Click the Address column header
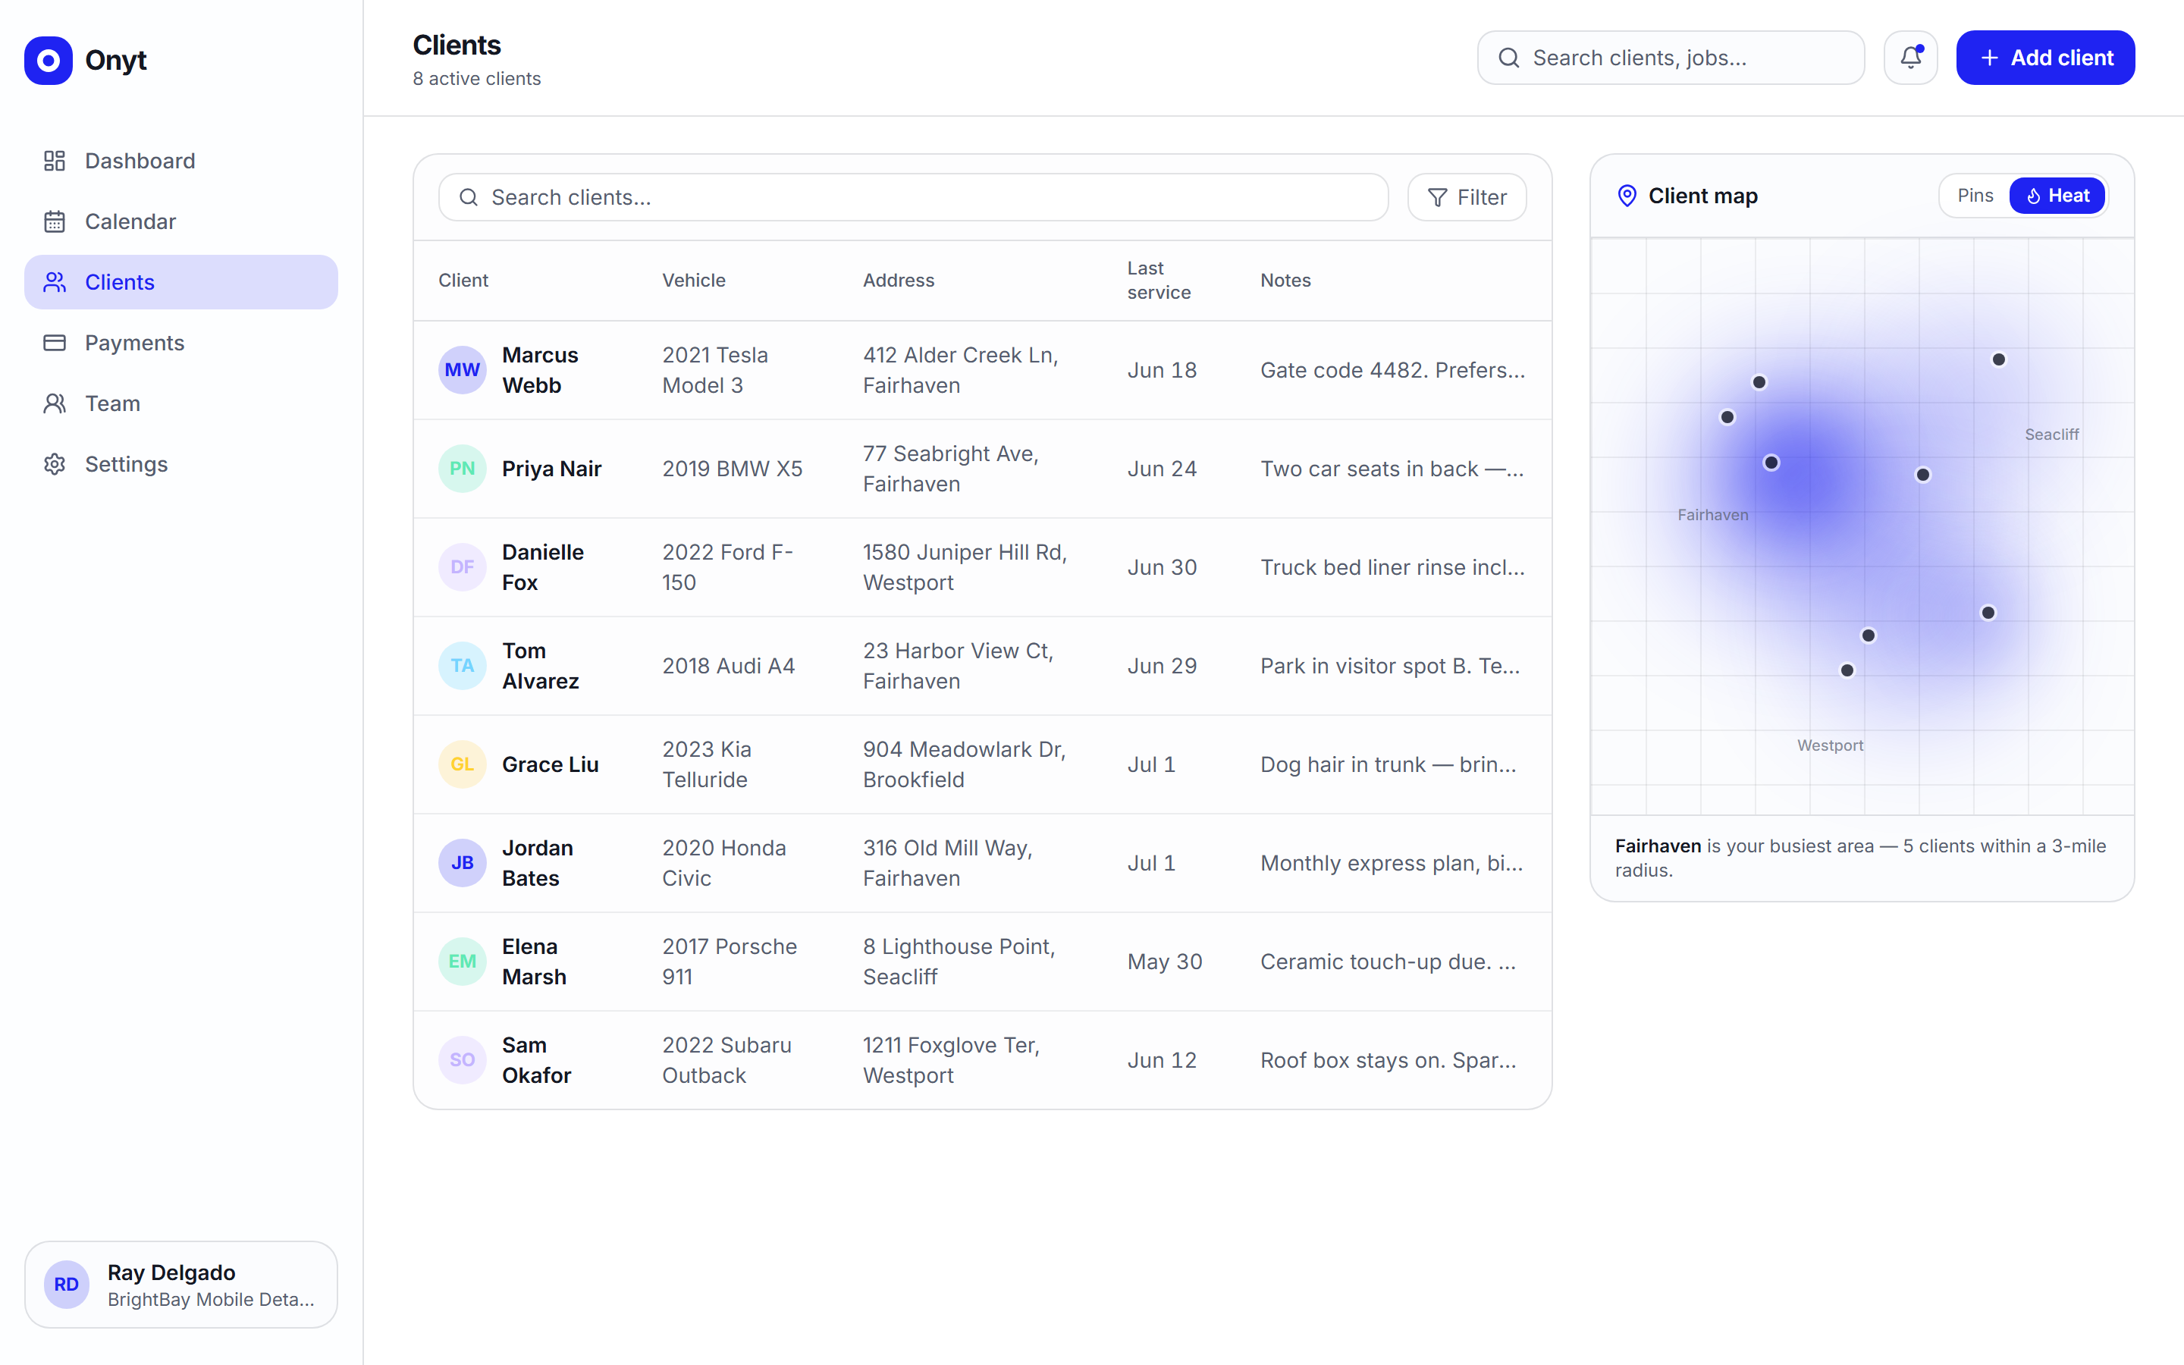This screenshot has width=2184, height=1365. (x=898, y=280)
